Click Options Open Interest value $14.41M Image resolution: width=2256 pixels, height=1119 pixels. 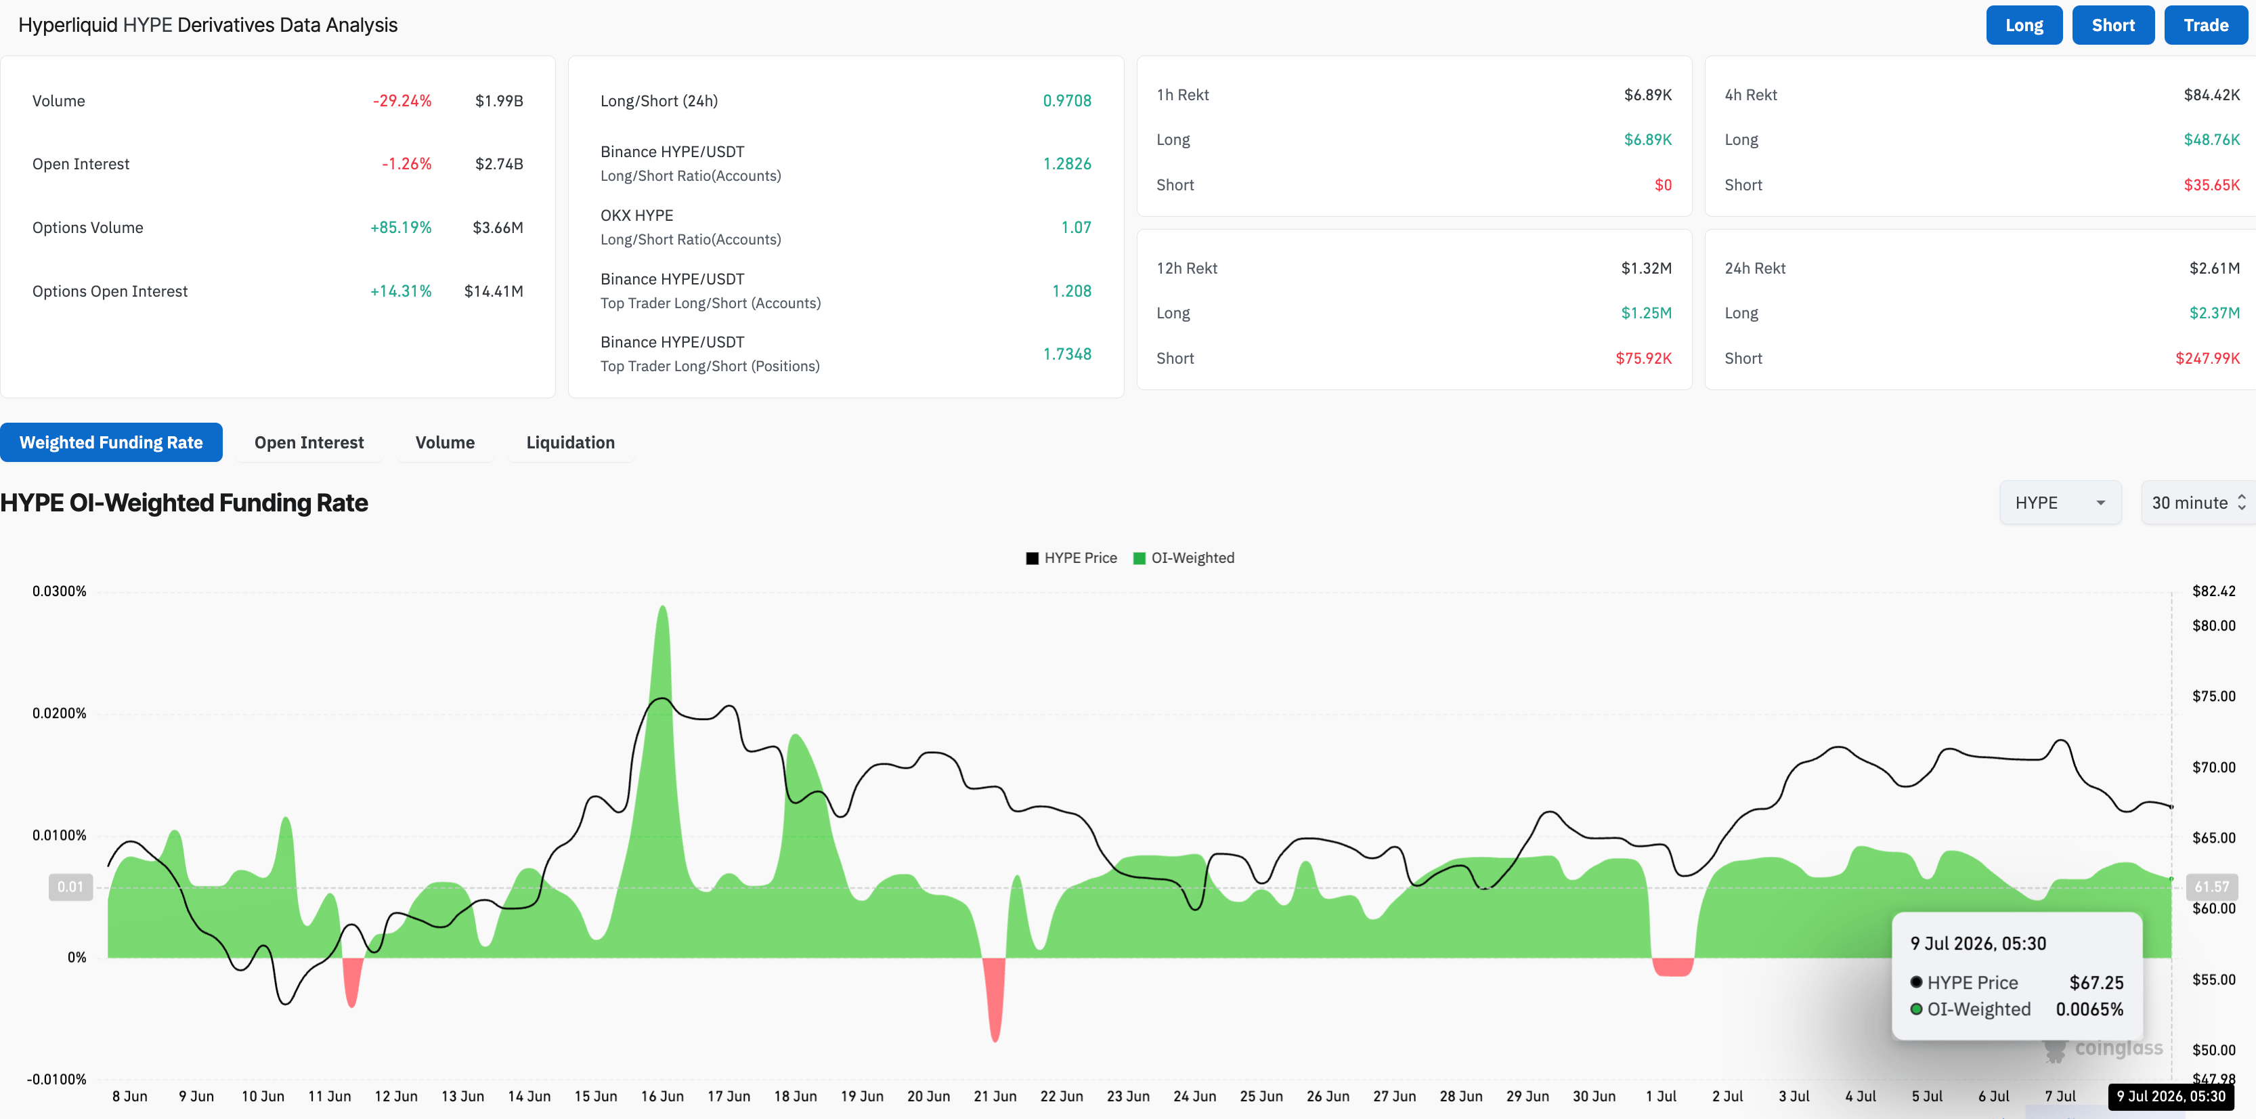[494, 291]
